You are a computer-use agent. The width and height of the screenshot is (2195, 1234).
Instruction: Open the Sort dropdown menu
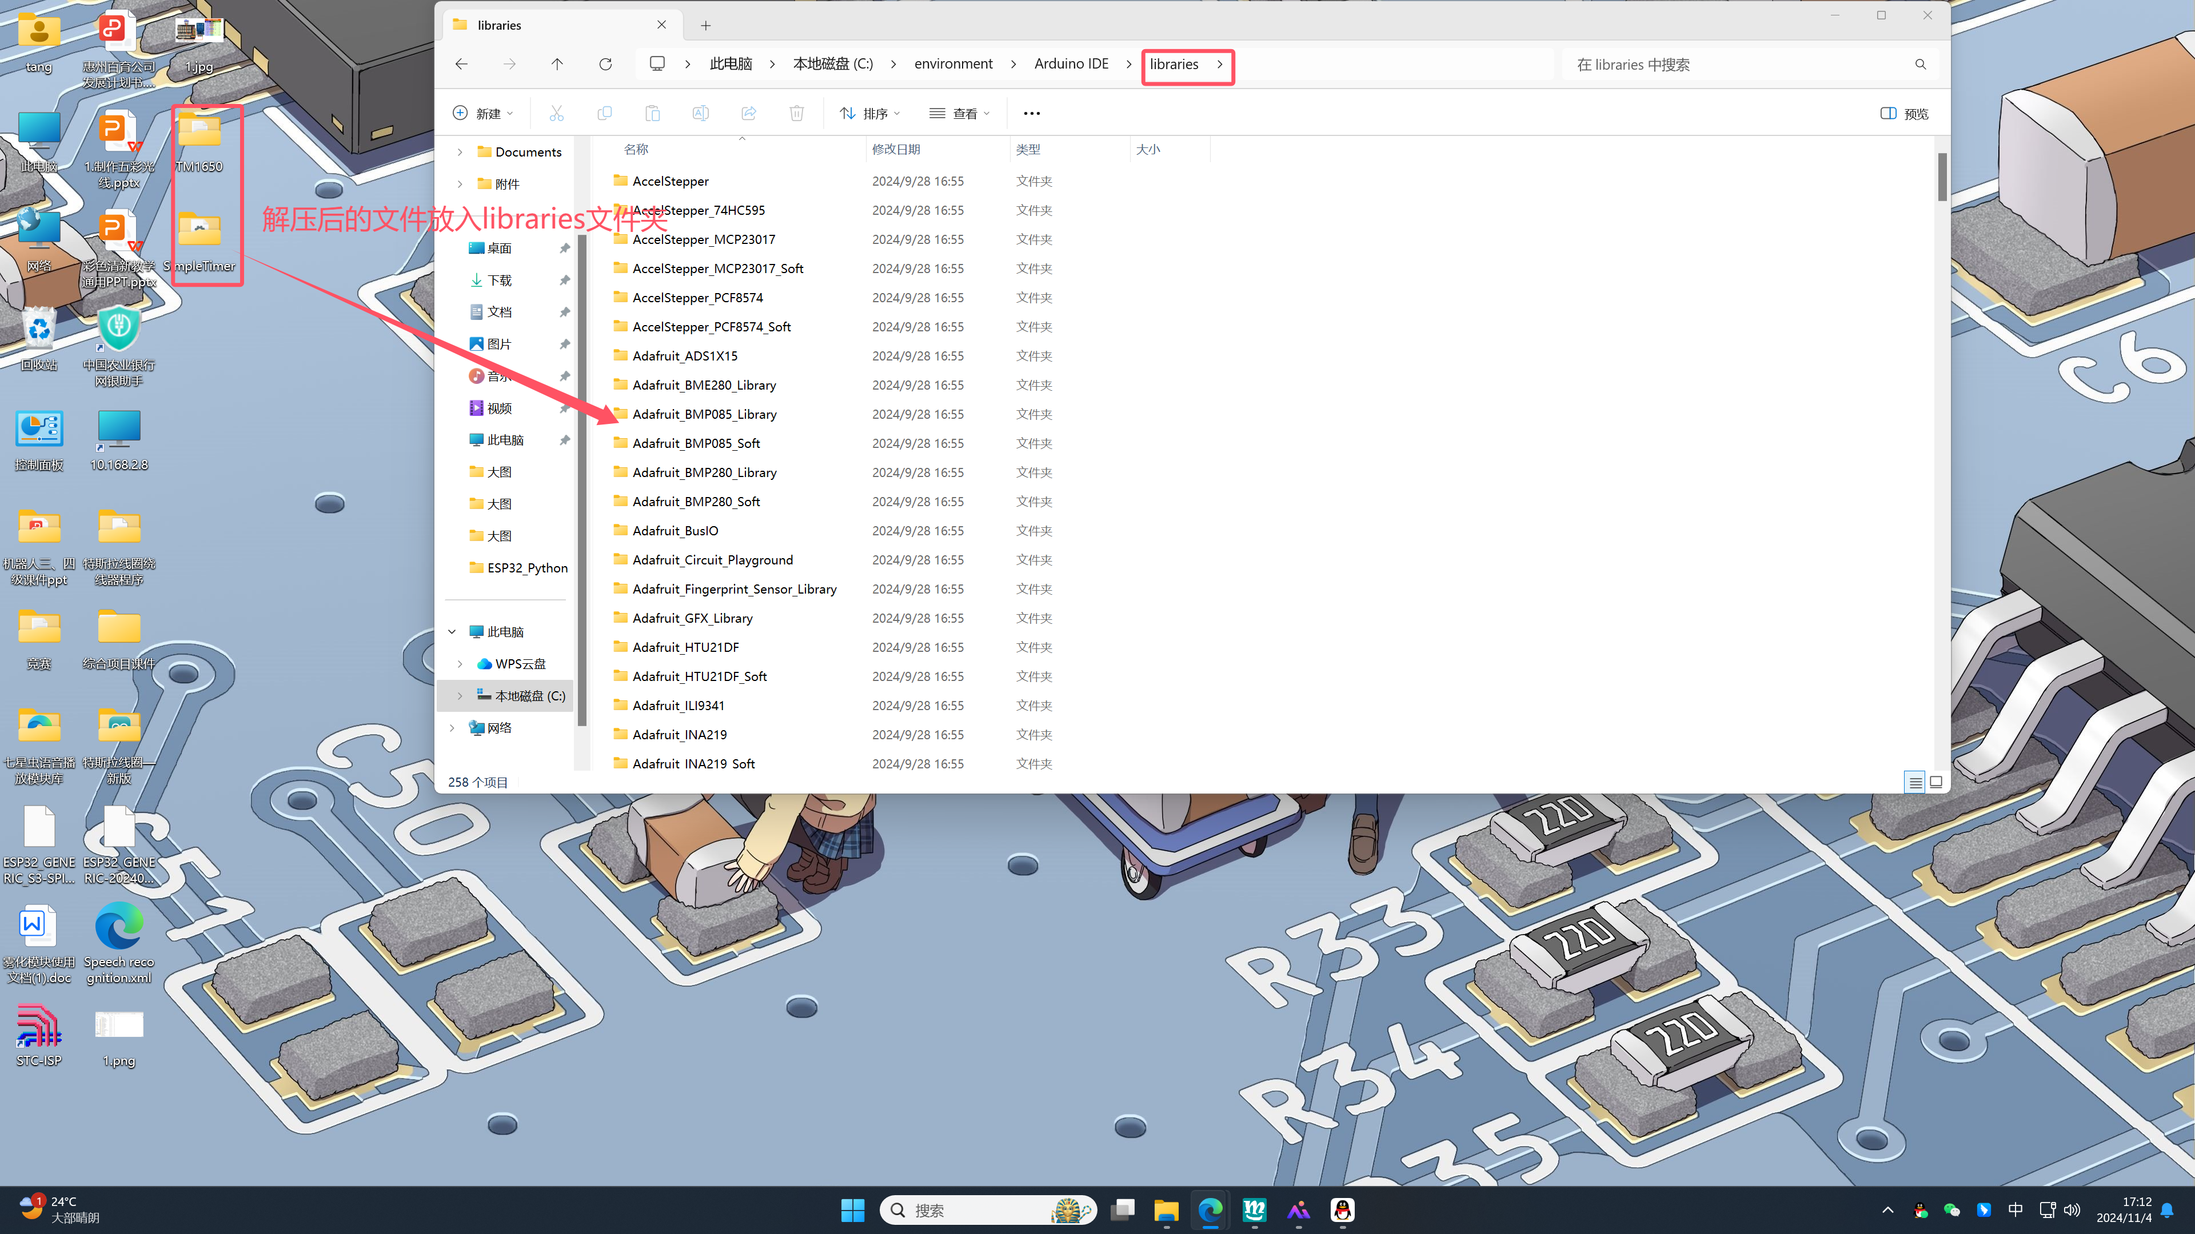point(869,113)
